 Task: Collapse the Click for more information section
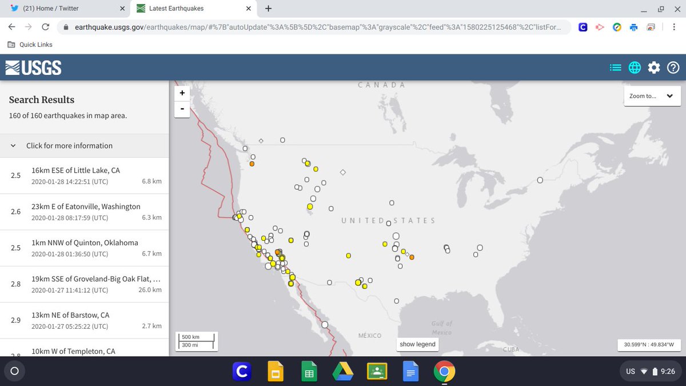(x=84, y=146)
